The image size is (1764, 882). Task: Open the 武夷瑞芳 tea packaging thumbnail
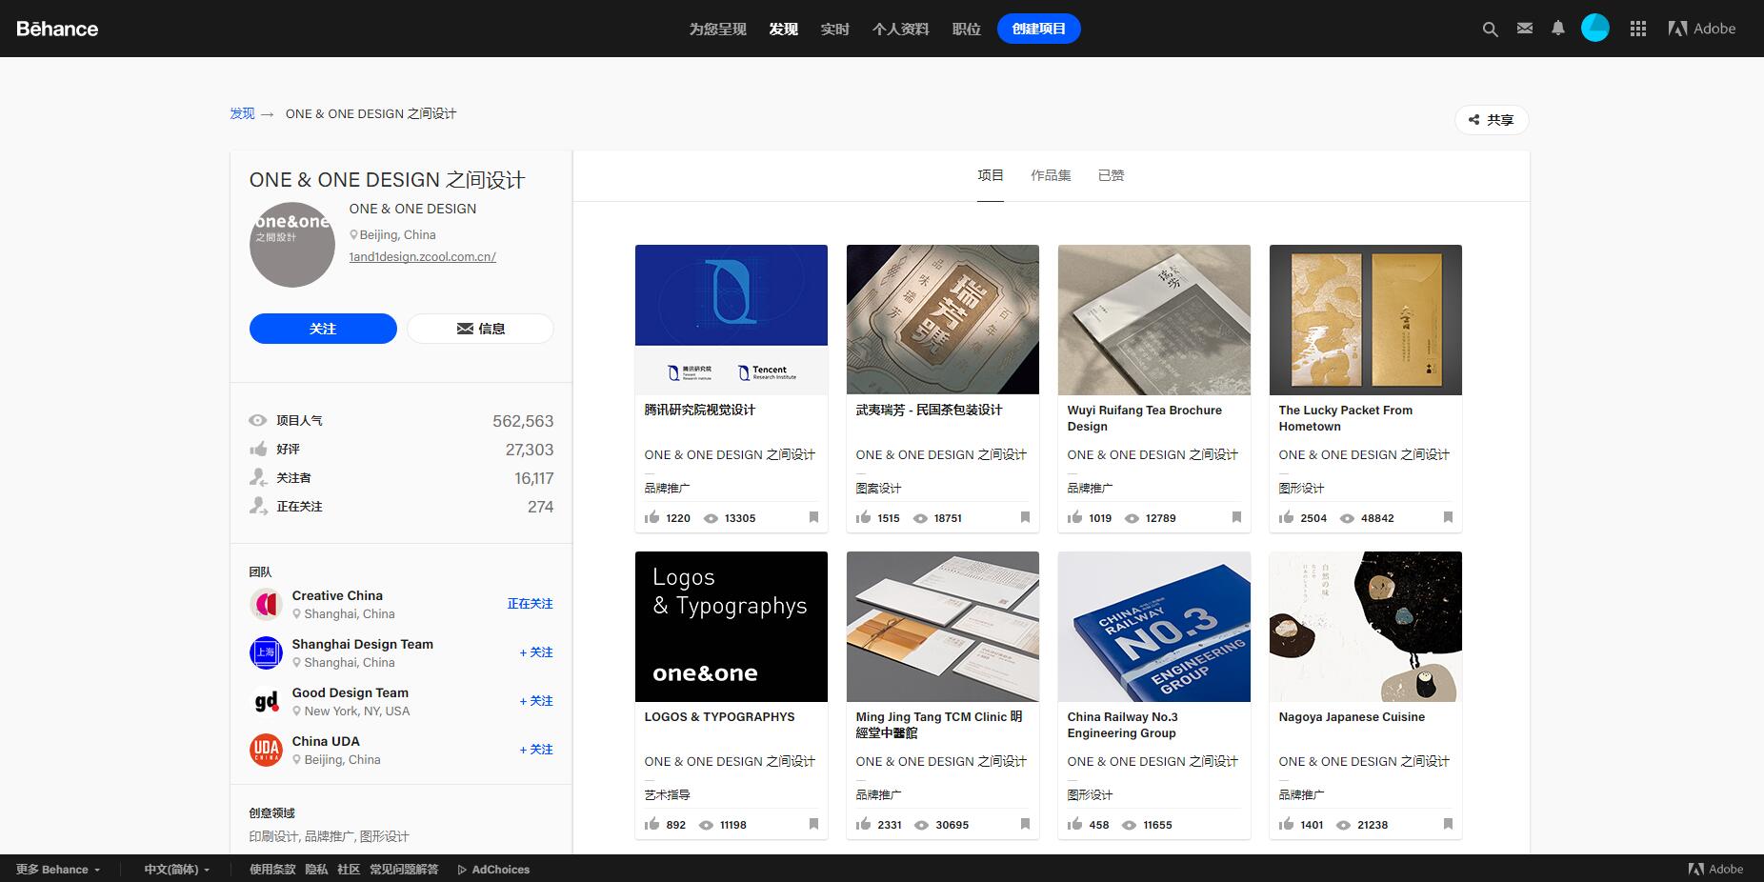pos(943,320)
